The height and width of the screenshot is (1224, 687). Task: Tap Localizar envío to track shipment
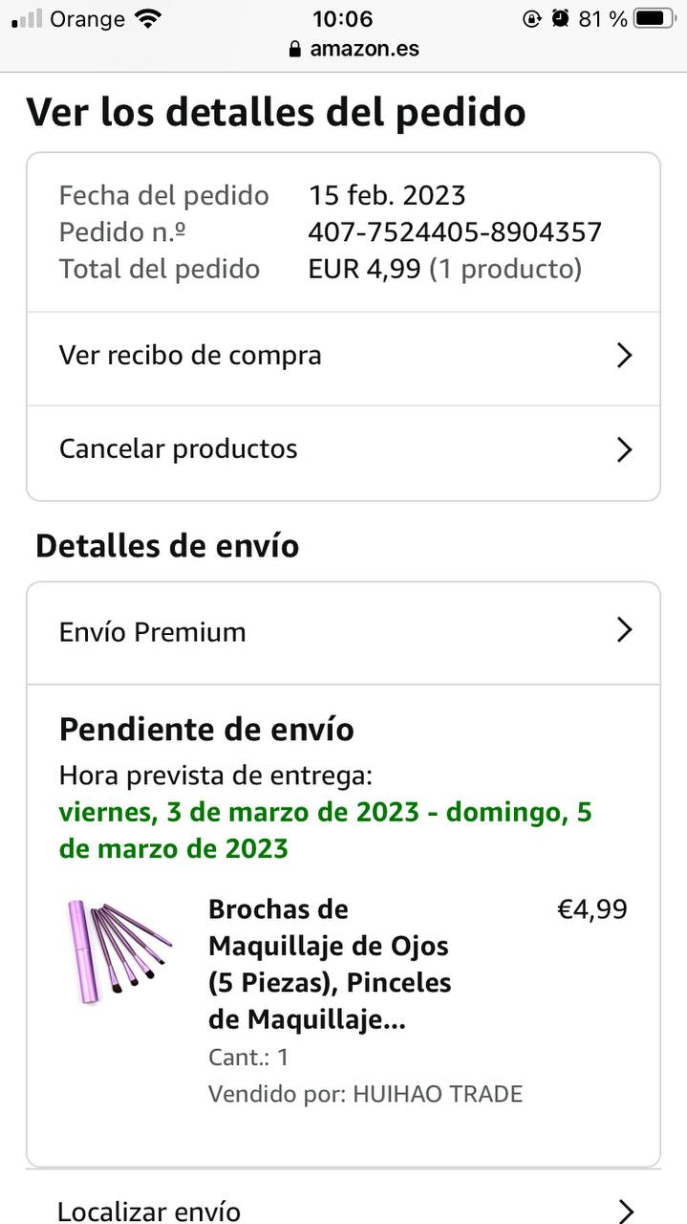coord(149,1211)
